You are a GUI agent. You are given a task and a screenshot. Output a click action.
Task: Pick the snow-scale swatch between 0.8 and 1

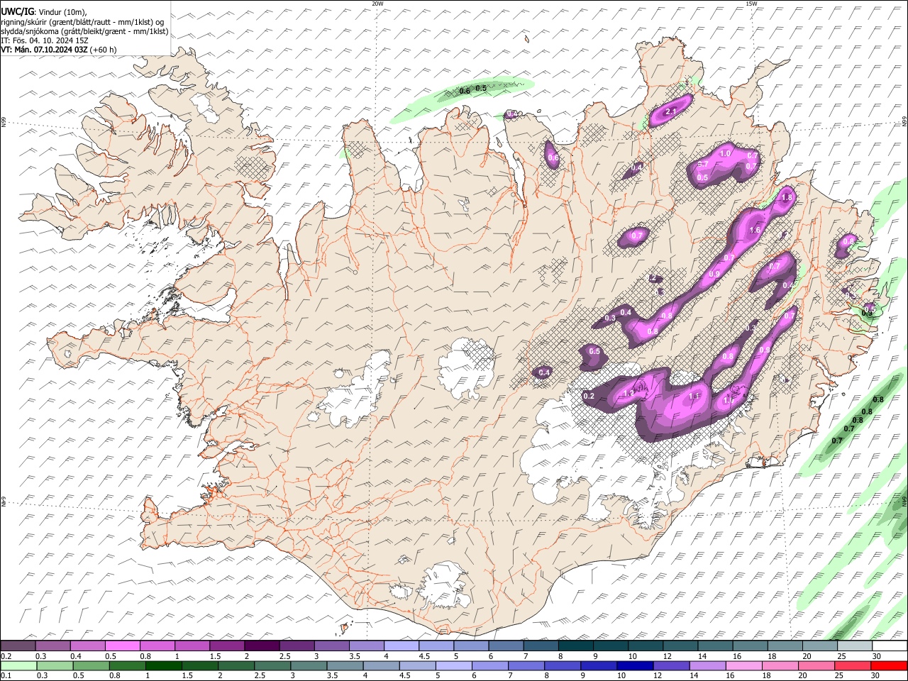157,646
